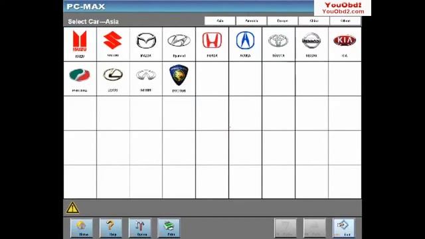Open the Toyota vehicle menu
The height and width of the screenshot is (239, 425).
278,44
